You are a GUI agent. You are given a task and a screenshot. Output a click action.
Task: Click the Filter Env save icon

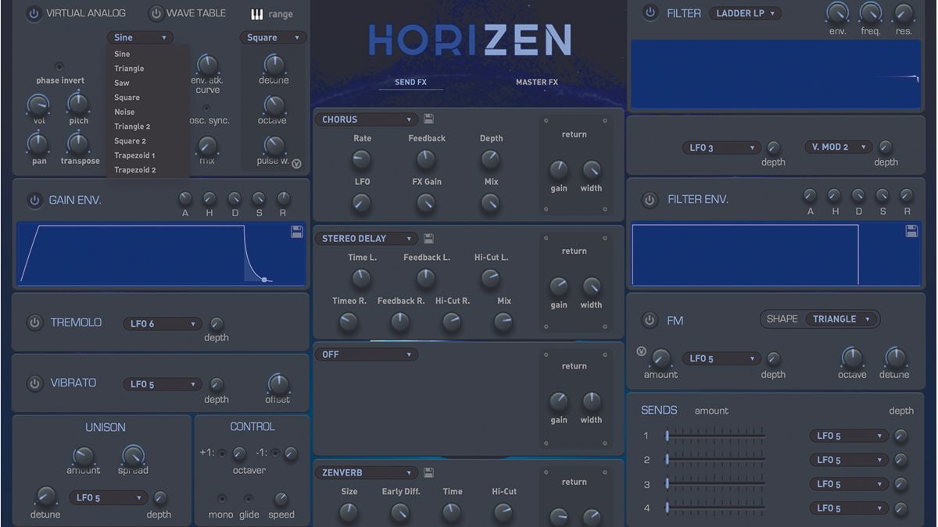click(x=912, y=231)
